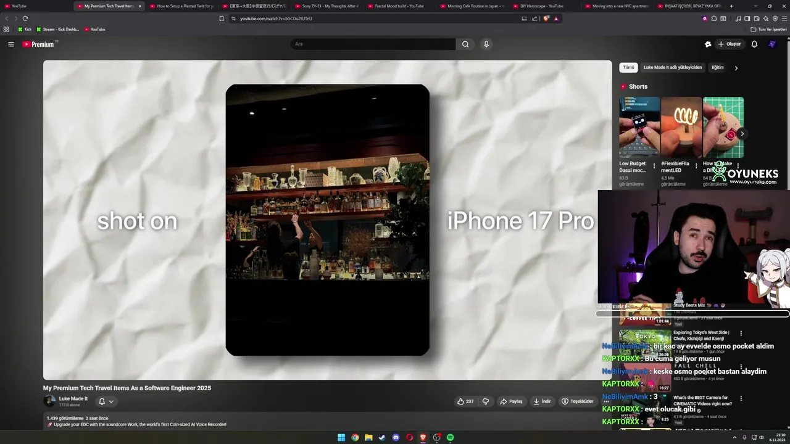Select 'Luke Made It adlı yükleyiciden' chip
Image resolution: width=790 pixels, height=444 pixels.
click(673, 67)
